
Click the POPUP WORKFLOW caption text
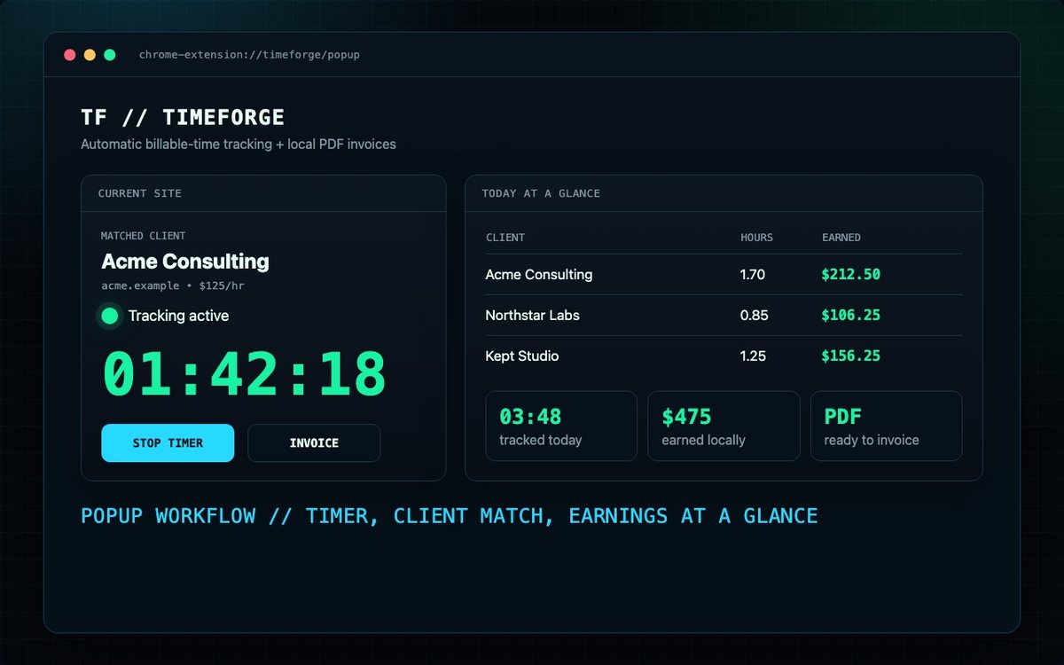point(450,516)
